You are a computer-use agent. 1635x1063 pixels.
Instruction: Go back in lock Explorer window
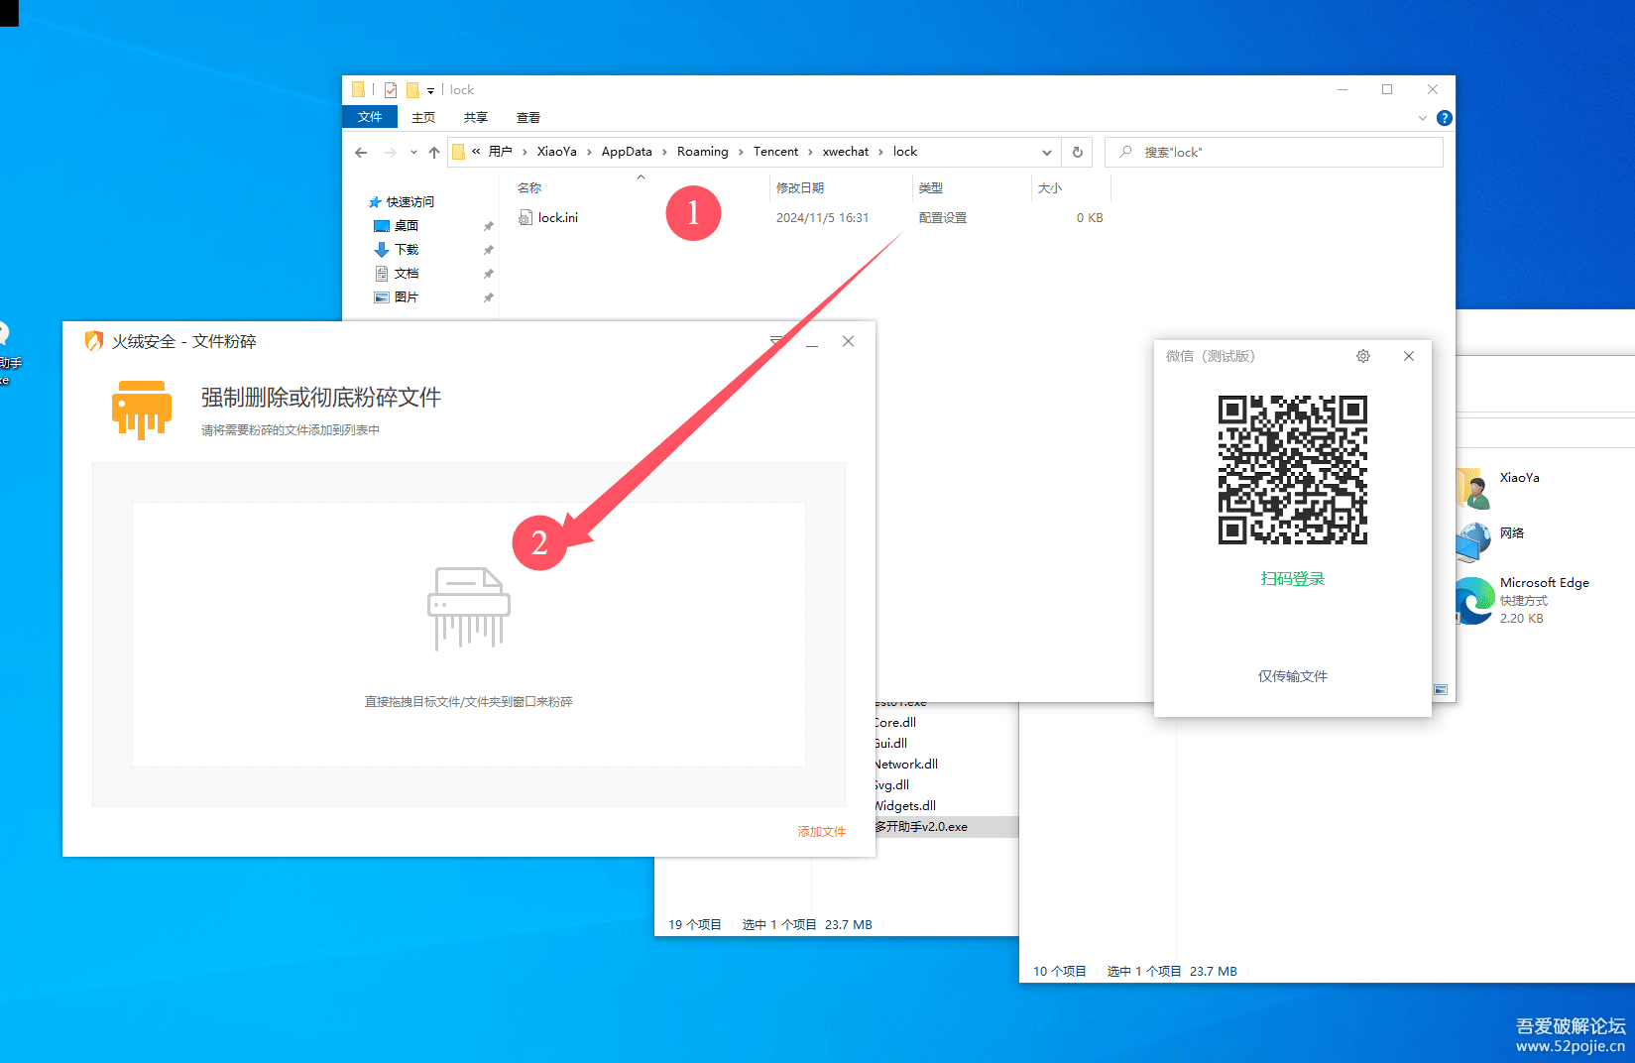(361, 153)
